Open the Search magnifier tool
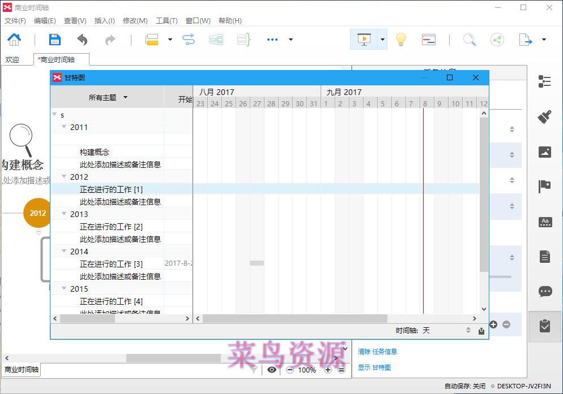This screenshot has width=563, height=394. 469,40
